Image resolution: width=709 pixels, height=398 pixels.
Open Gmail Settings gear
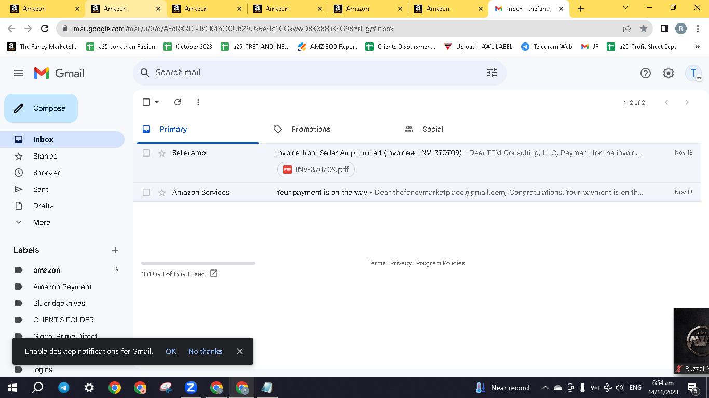[x=669, y=73]
